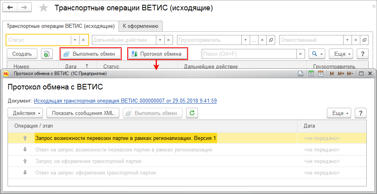Open help in the main list toolbar
This screenshot has height=194, width=377.
click(363, 54)
